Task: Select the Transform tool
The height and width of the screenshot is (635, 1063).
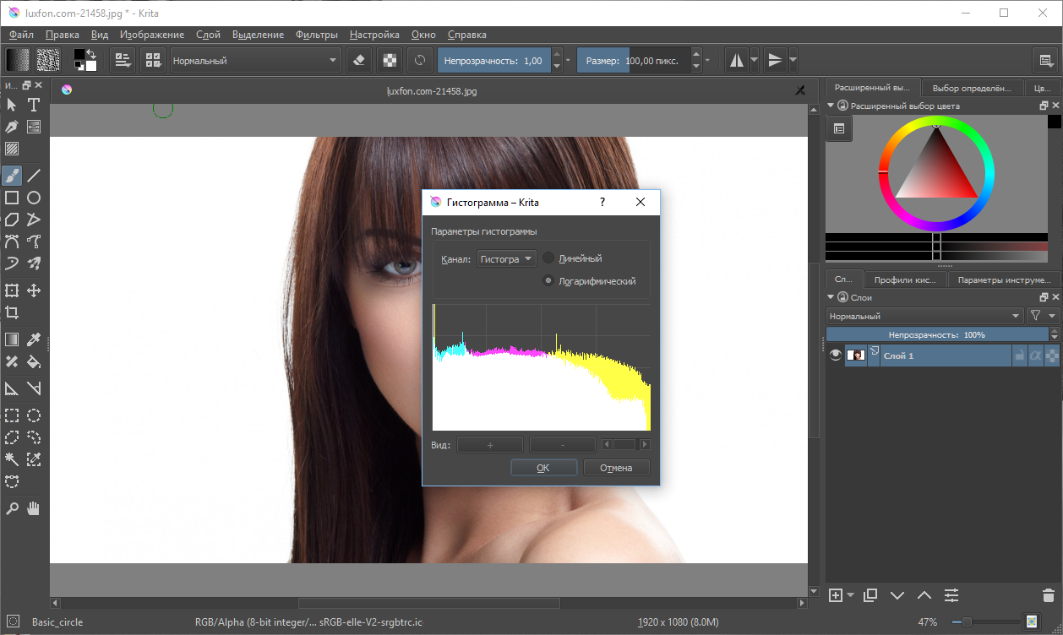Action: 12,290
